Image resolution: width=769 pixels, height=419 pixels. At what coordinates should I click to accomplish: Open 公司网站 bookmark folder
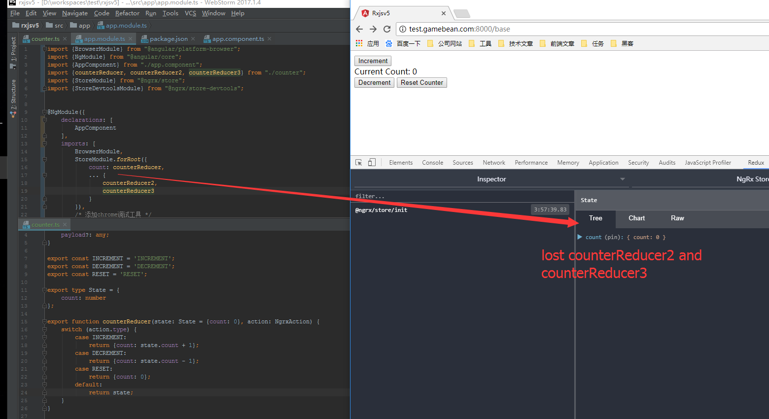coord(445,43)
